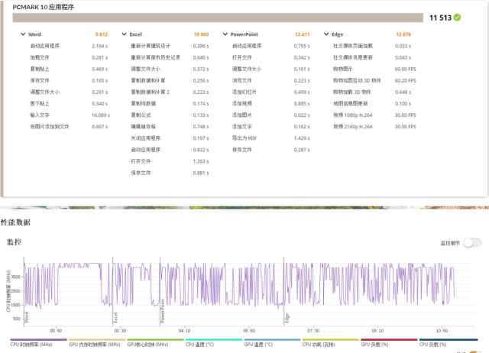Click the PowerPoint section heading
This screenshot has height=353, width=489.
[x=244, y=34]
